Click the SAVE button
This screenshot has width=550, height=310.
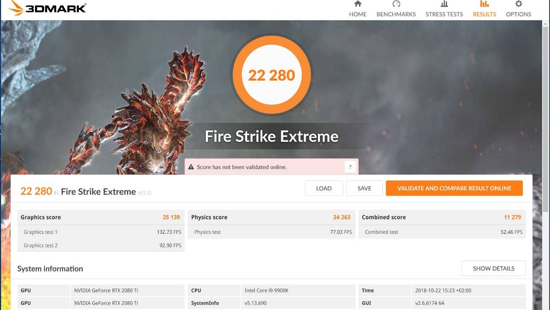[364, 188]
